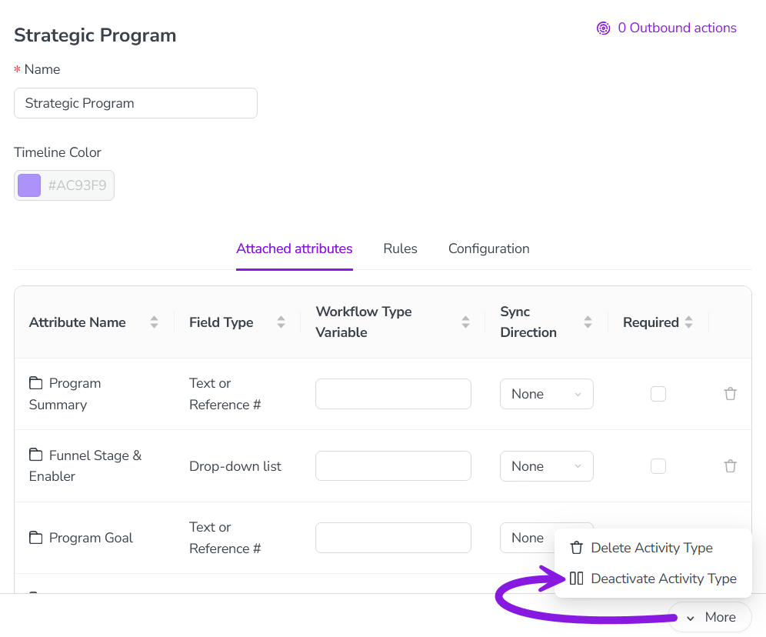This screenshot has width=766, height=637.
Task: Click 'Text or Reference #' in the Program Goal row
Action: point(225,538)
